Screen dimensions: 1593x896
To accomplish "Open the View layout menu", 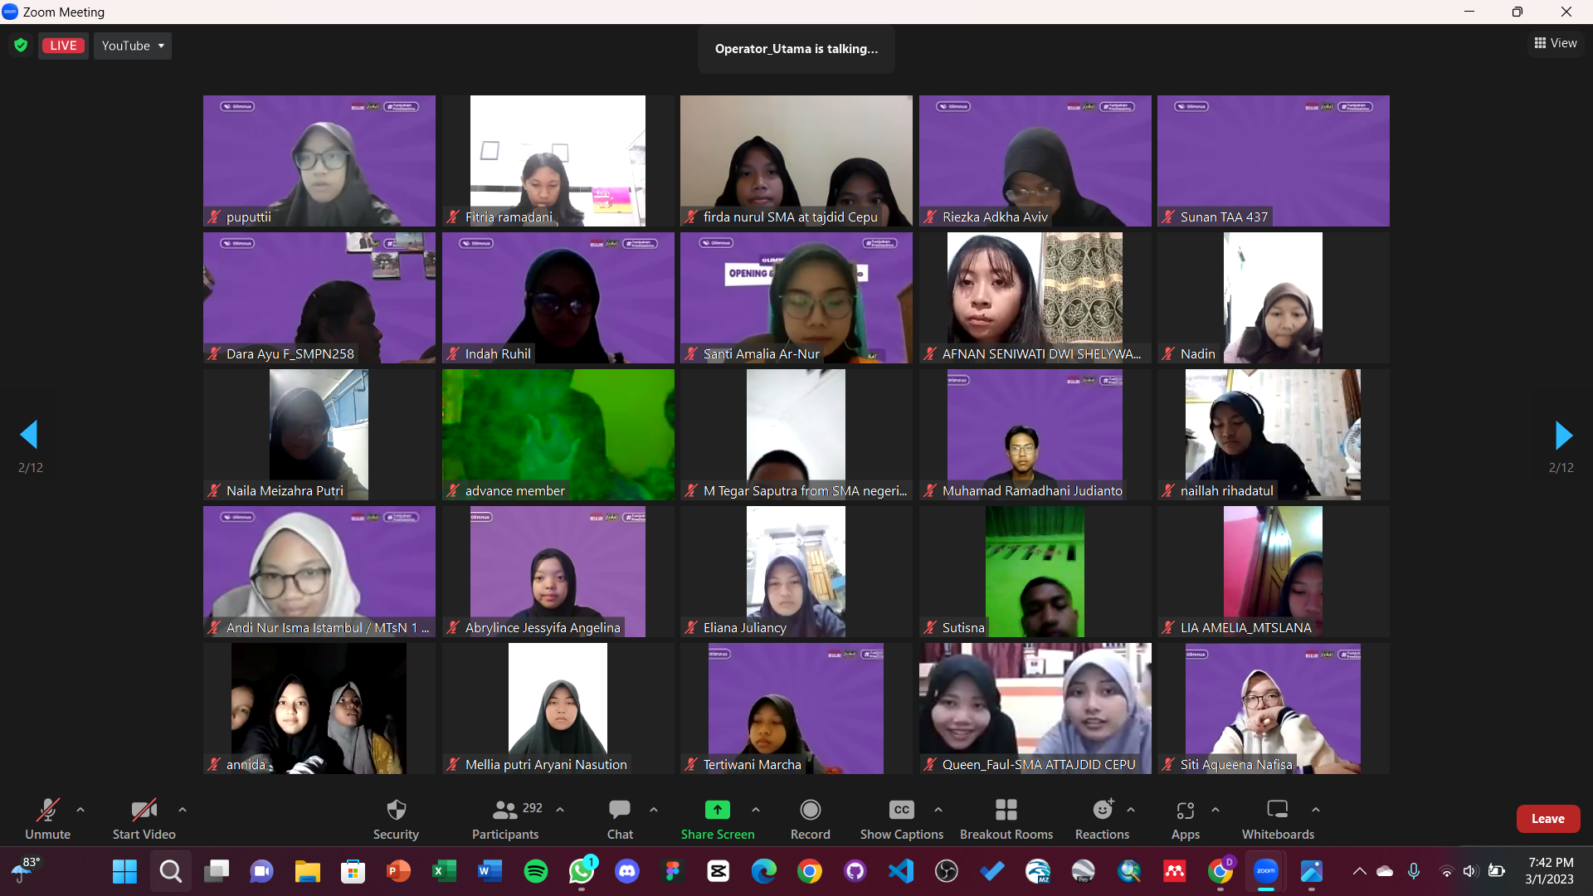I will point(1556,43).
